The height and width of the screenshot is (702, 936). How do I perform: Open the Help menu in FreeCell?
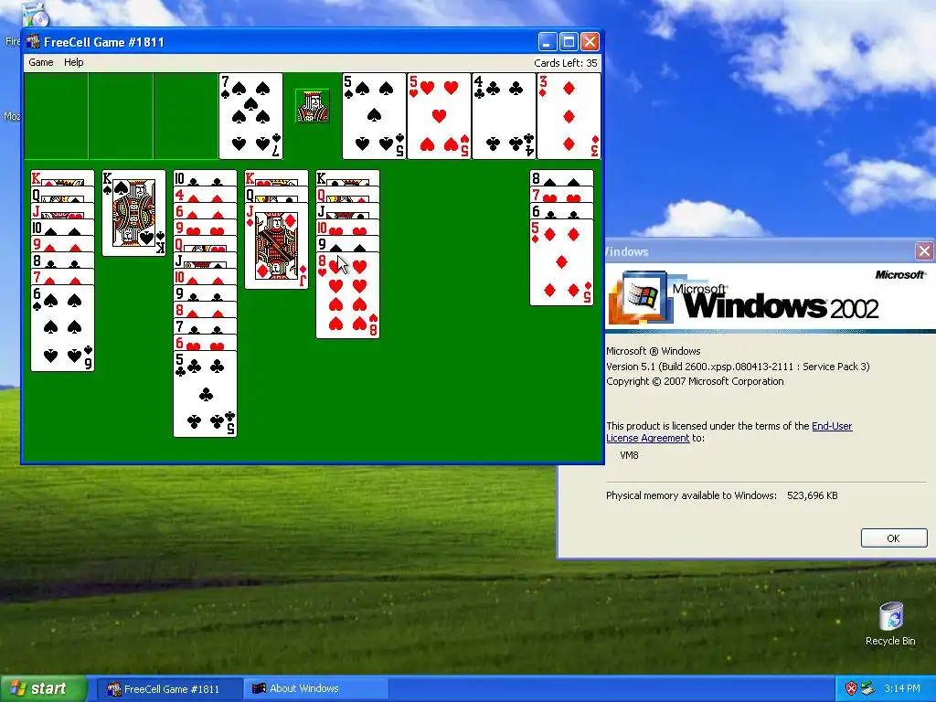click(x=73, y=62)
